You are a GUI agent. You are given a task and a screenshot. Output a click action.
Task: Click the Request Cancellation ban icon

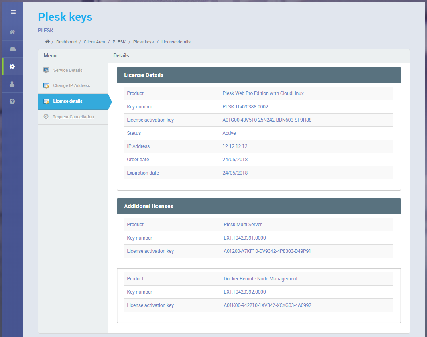coord(46,116)
